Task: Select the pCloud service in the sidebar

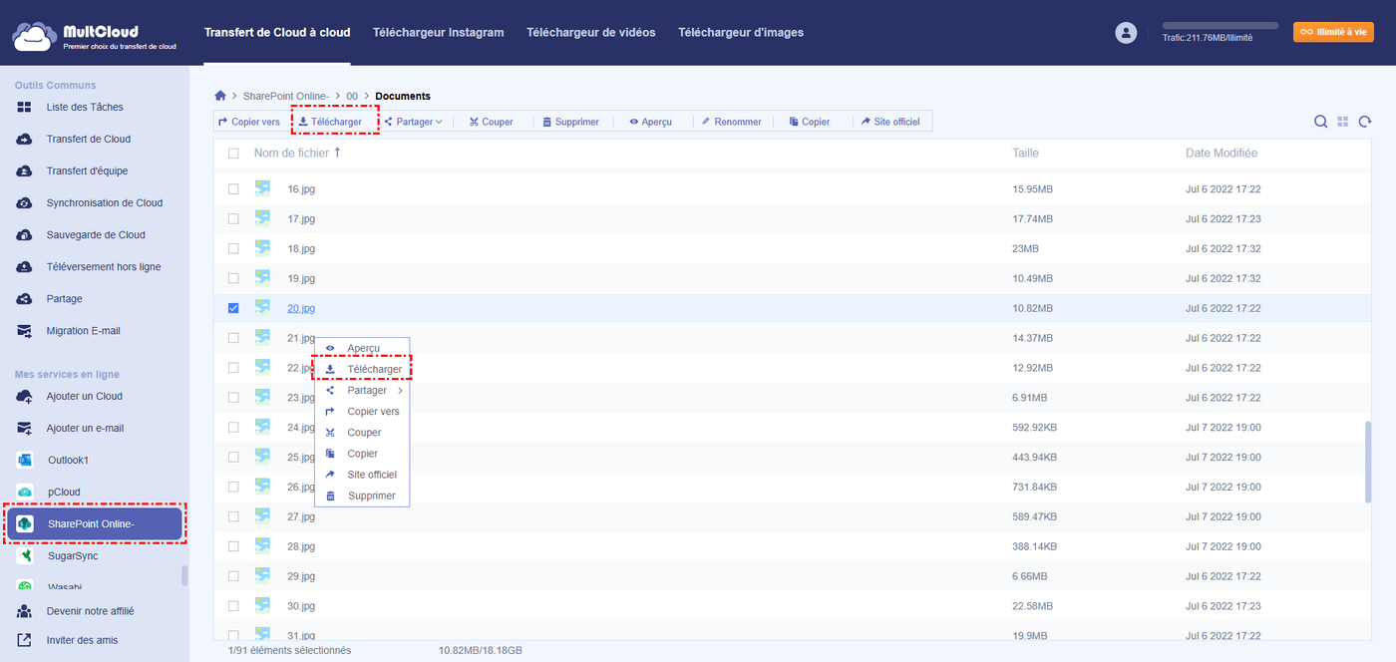Action: pos(64,493)
